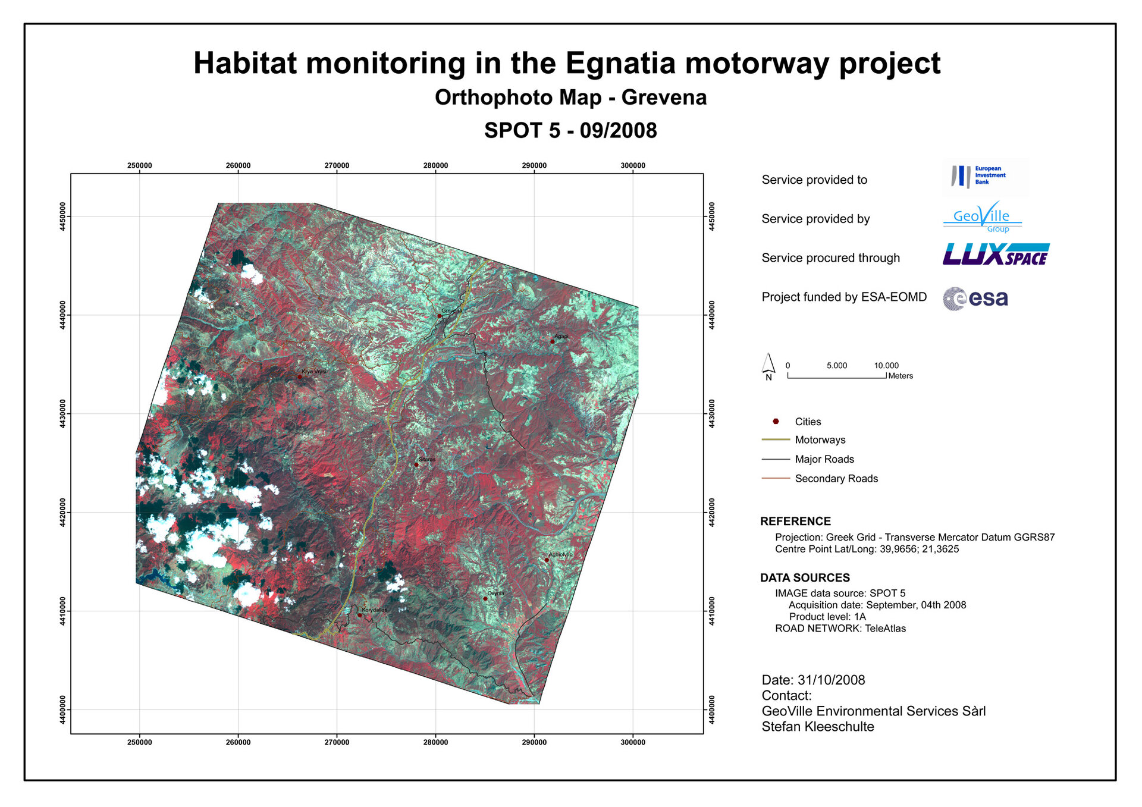Click the 'REFERENCE' heading
This screenshot has height=807, width=1142.
[x=795, y=521]
